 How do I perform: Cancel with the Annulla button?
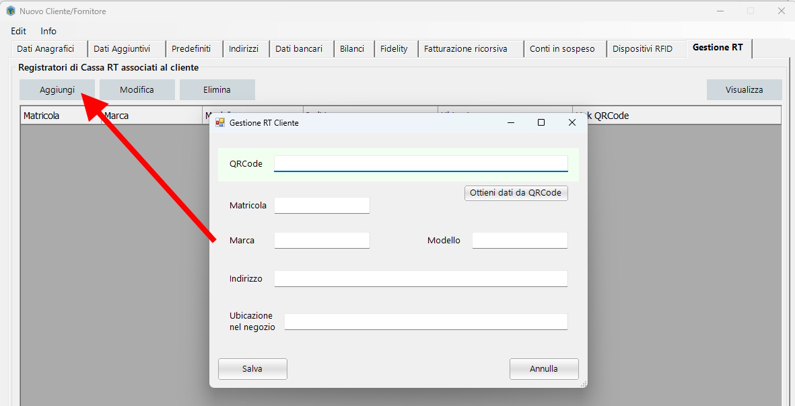tap(544, 369)
